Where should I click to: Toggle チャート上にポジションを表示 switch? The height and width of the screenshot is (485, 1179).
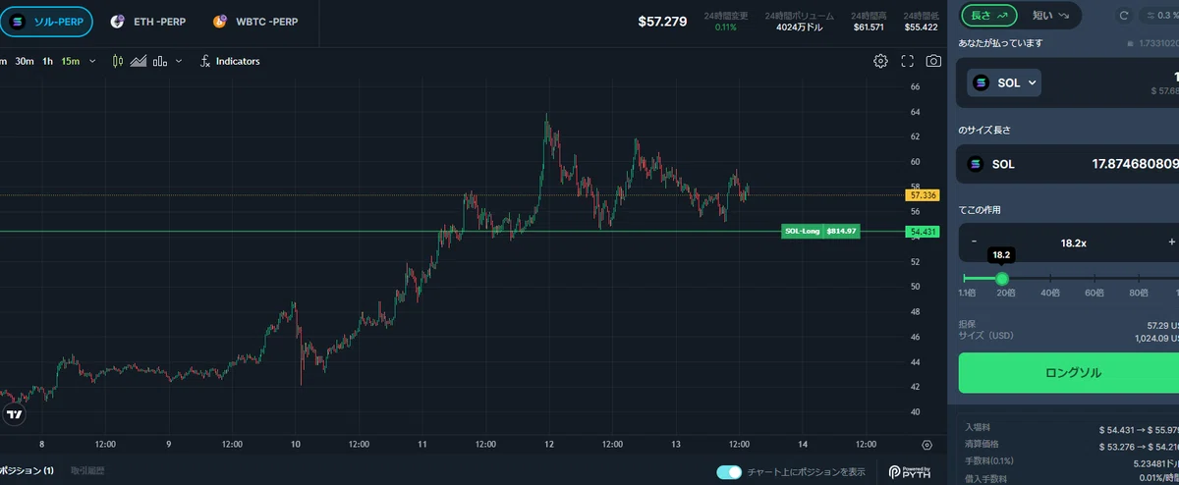729,472
